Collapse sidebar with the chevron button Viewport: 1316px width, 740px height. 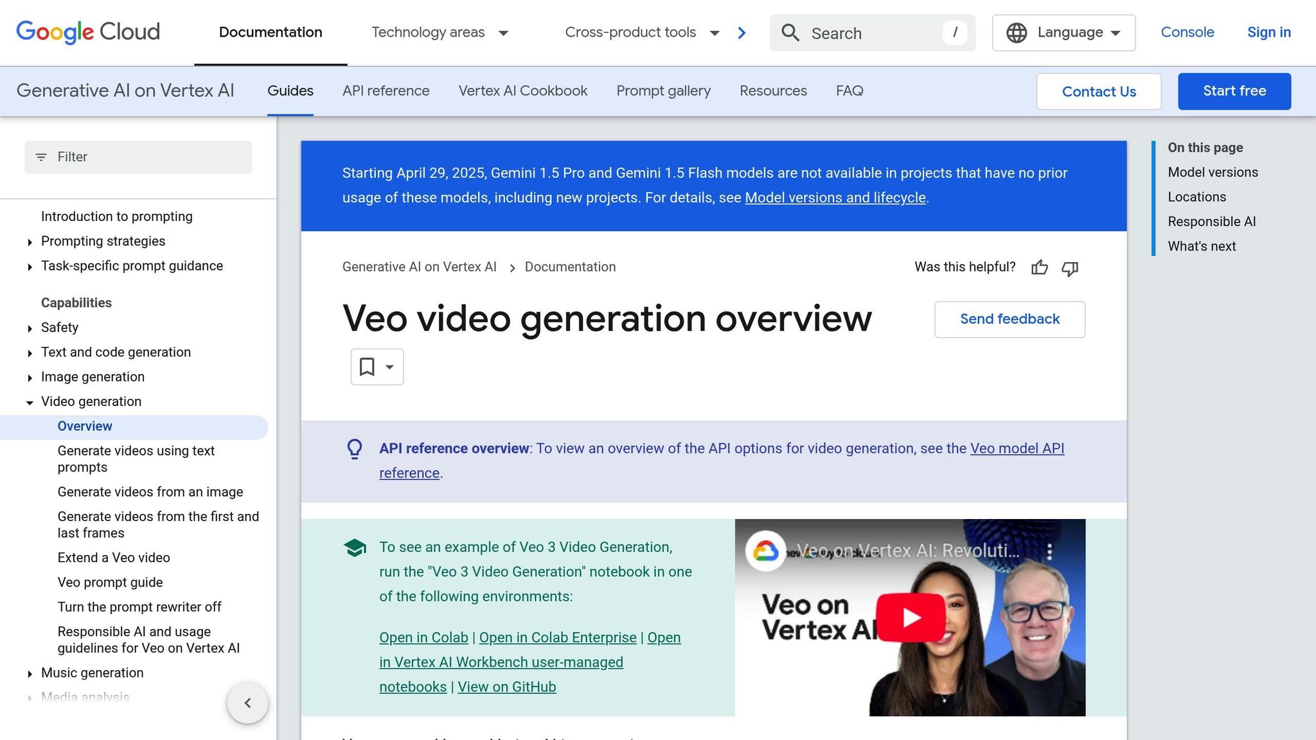tap(247, 703)
